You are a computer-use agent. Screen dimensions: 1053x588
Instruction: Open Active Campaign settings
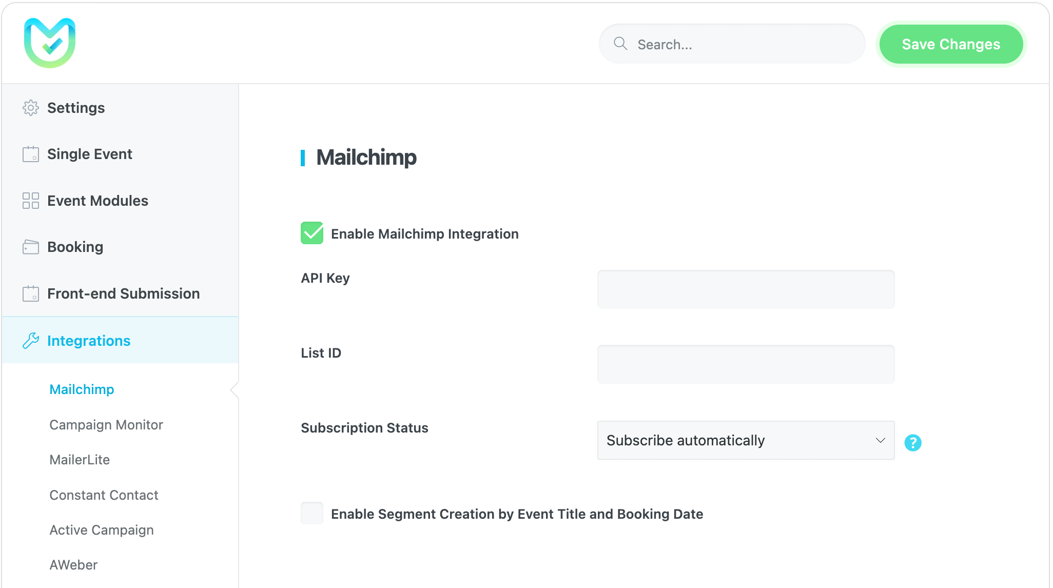pos(102,530)
